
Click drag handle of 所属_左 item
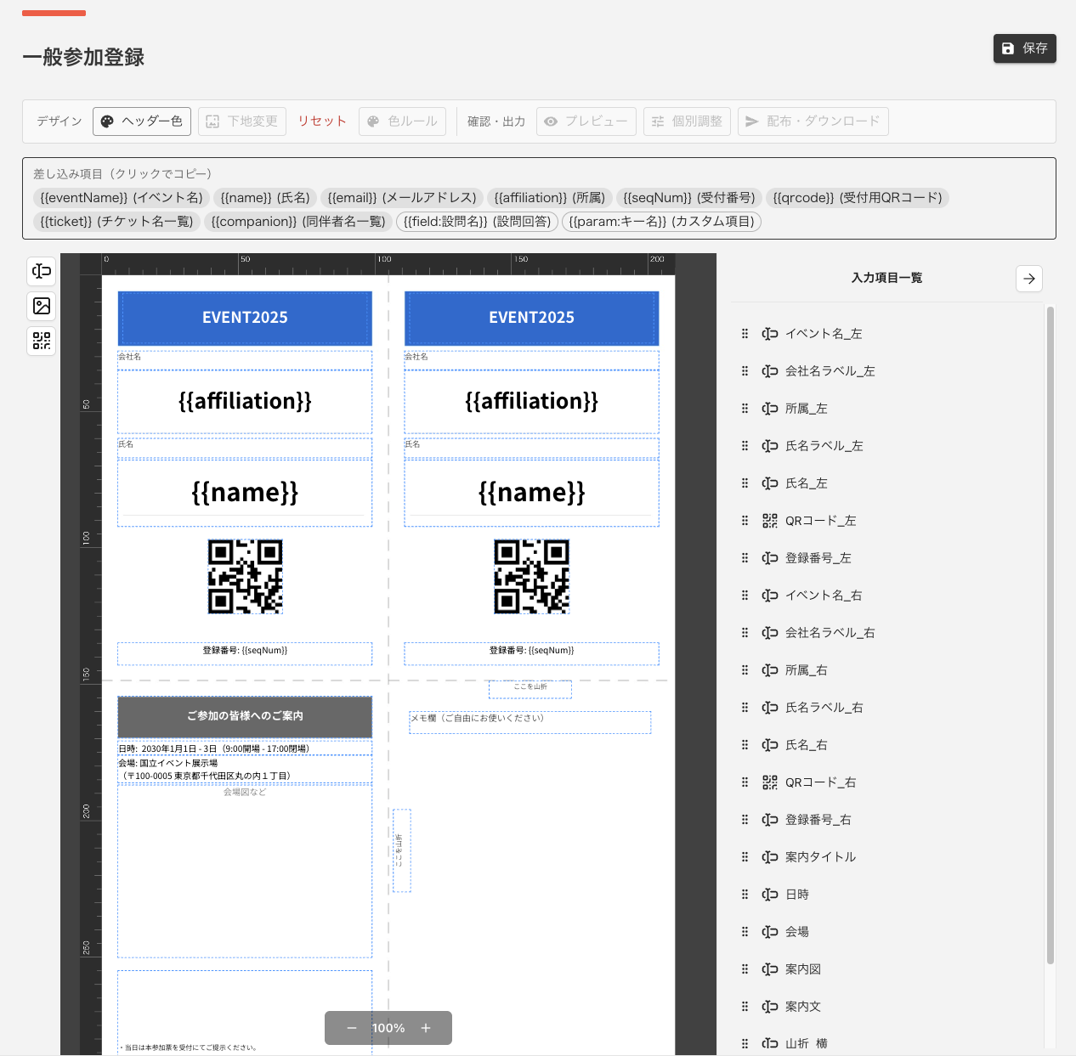[745, 409]
